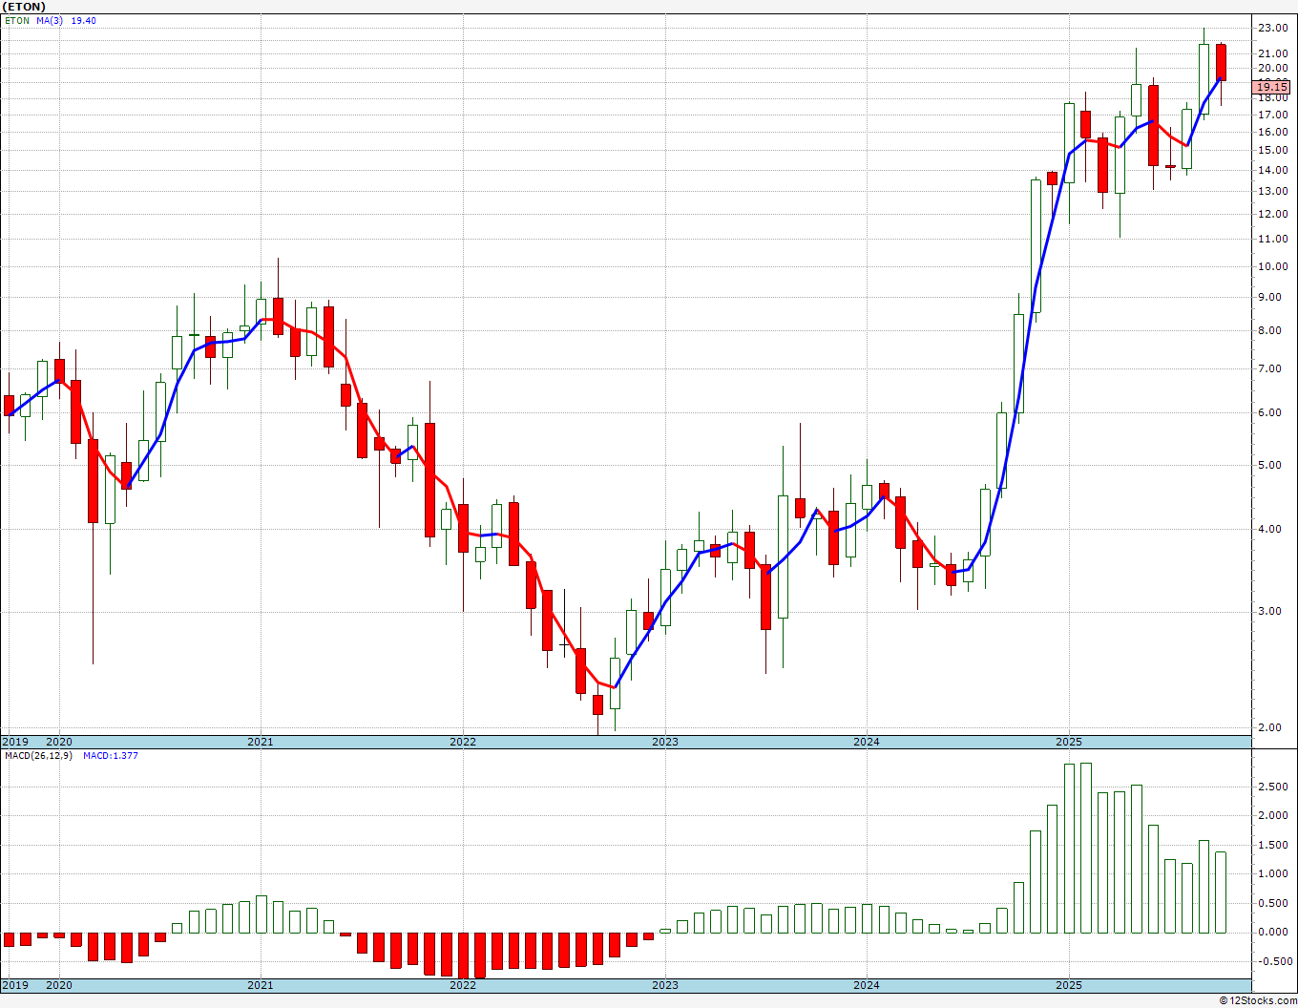
Task: Click the 10.00 price axis label
Action: (x=1273, y=266)
